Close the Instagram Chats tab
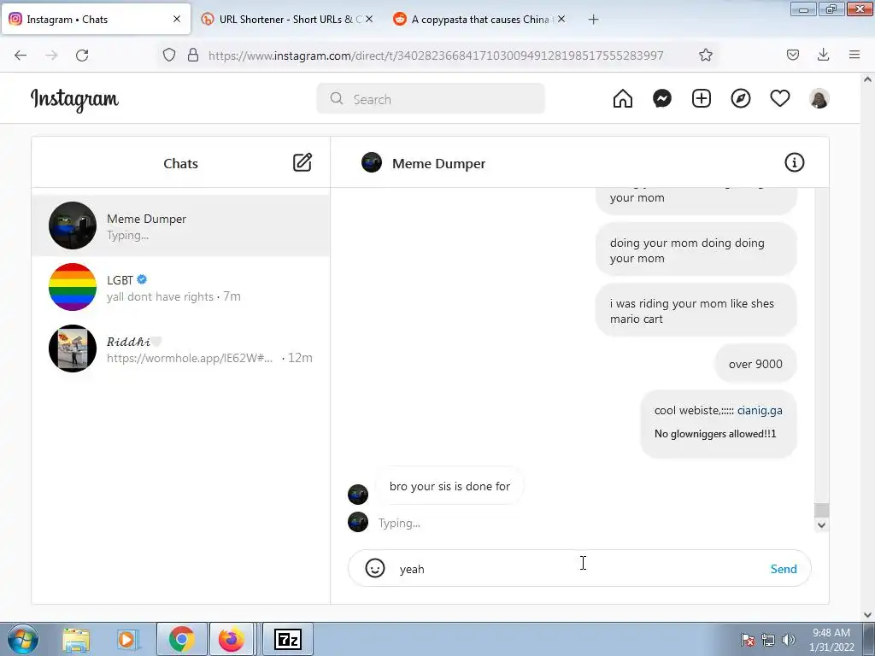 [176, 19]
